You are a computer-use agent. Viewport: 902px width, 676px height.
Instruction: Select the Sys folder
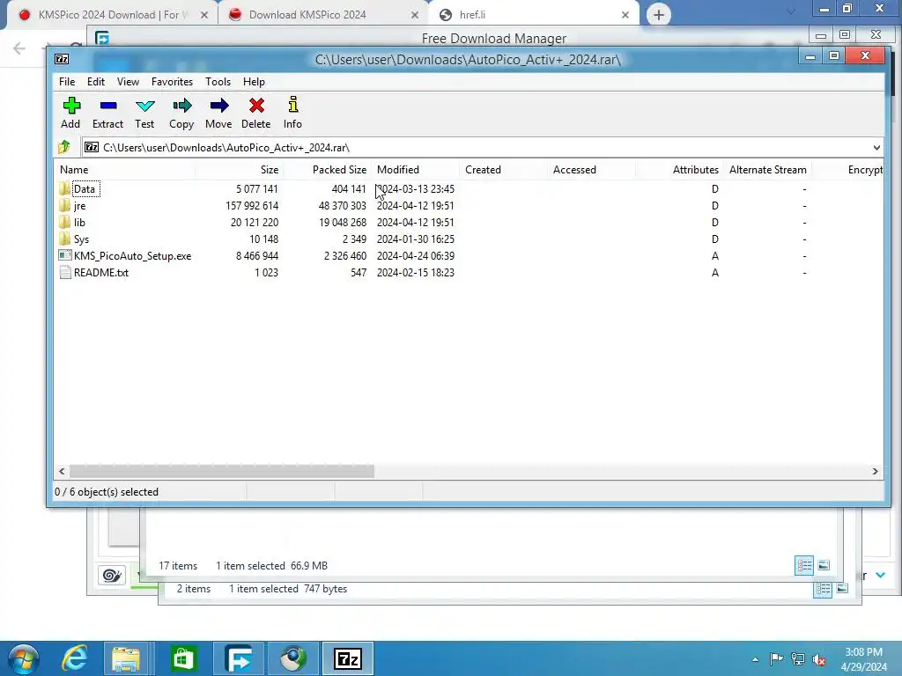[81, 239]
